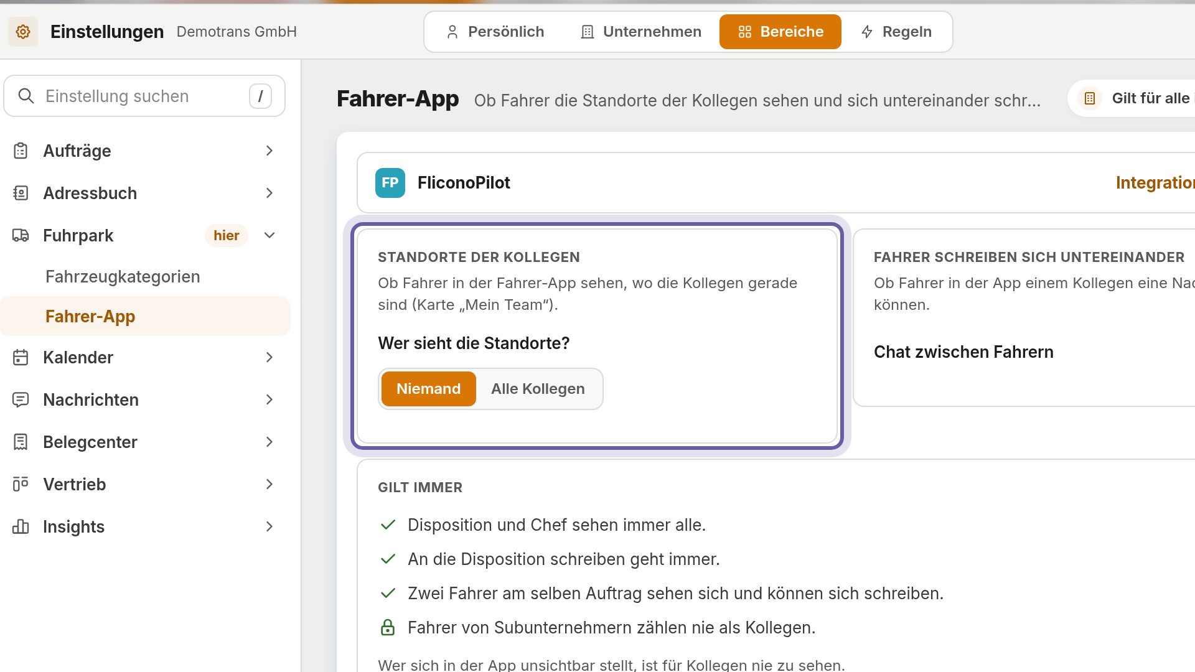Expand the Belegcenter section chevron
The height and width of the screenshot is (672, 1195).
click(x=269, y=442)
